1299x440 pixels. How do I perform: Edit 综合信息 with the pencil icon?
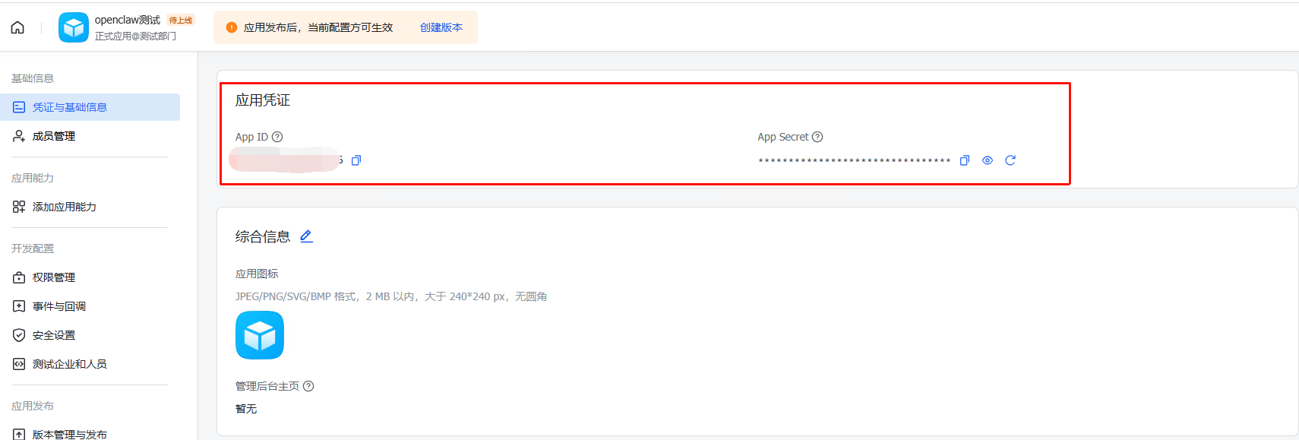click(306, 236)
